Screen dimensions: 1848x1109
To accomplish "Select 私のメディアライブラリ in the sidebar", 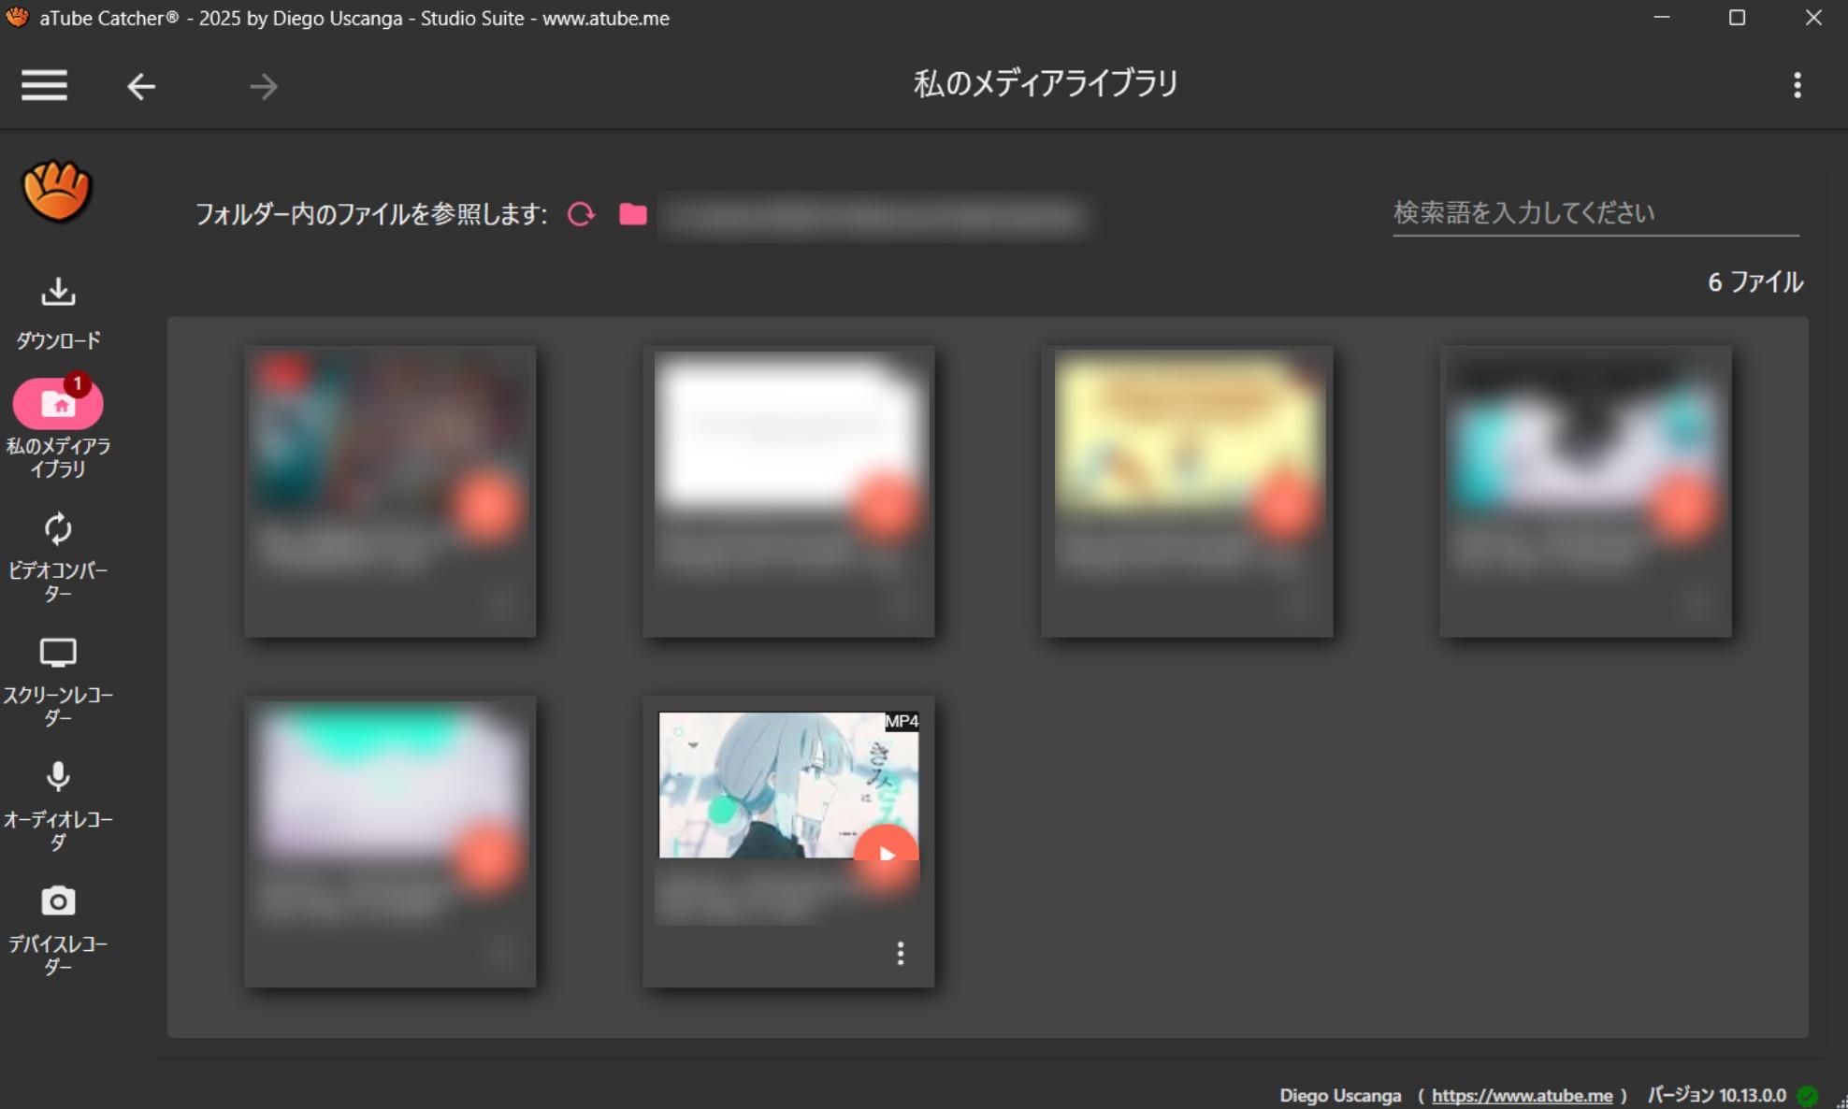I will 58,429.
